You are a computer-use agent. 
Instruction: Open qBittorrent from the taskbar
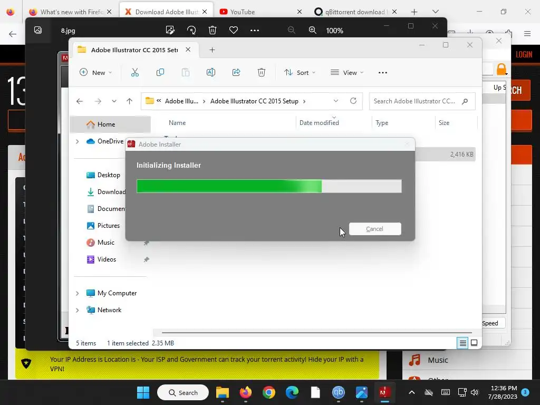coord(338,392)
